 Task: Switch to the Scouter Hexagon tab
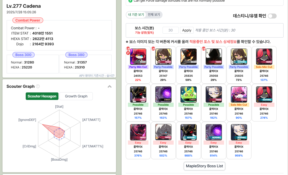[x=42, y=96]
